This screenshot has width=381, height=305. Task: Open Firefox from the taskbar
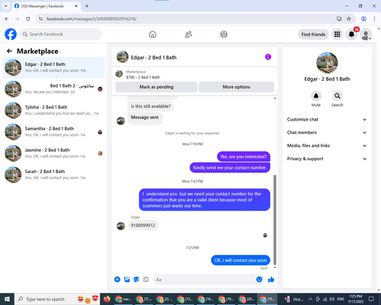[x=107, y=299]
